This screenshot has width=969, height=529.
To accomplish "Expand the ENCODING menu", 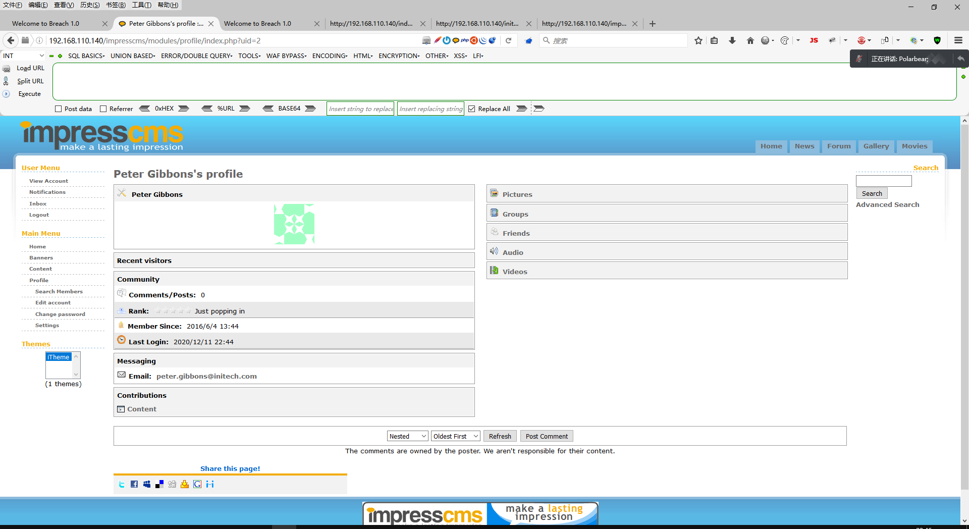I will [x=330, y=56].
